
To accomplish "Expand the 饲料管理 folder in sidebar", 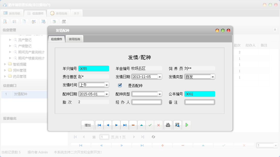I will pyautogui.click(x=5, y=70).
